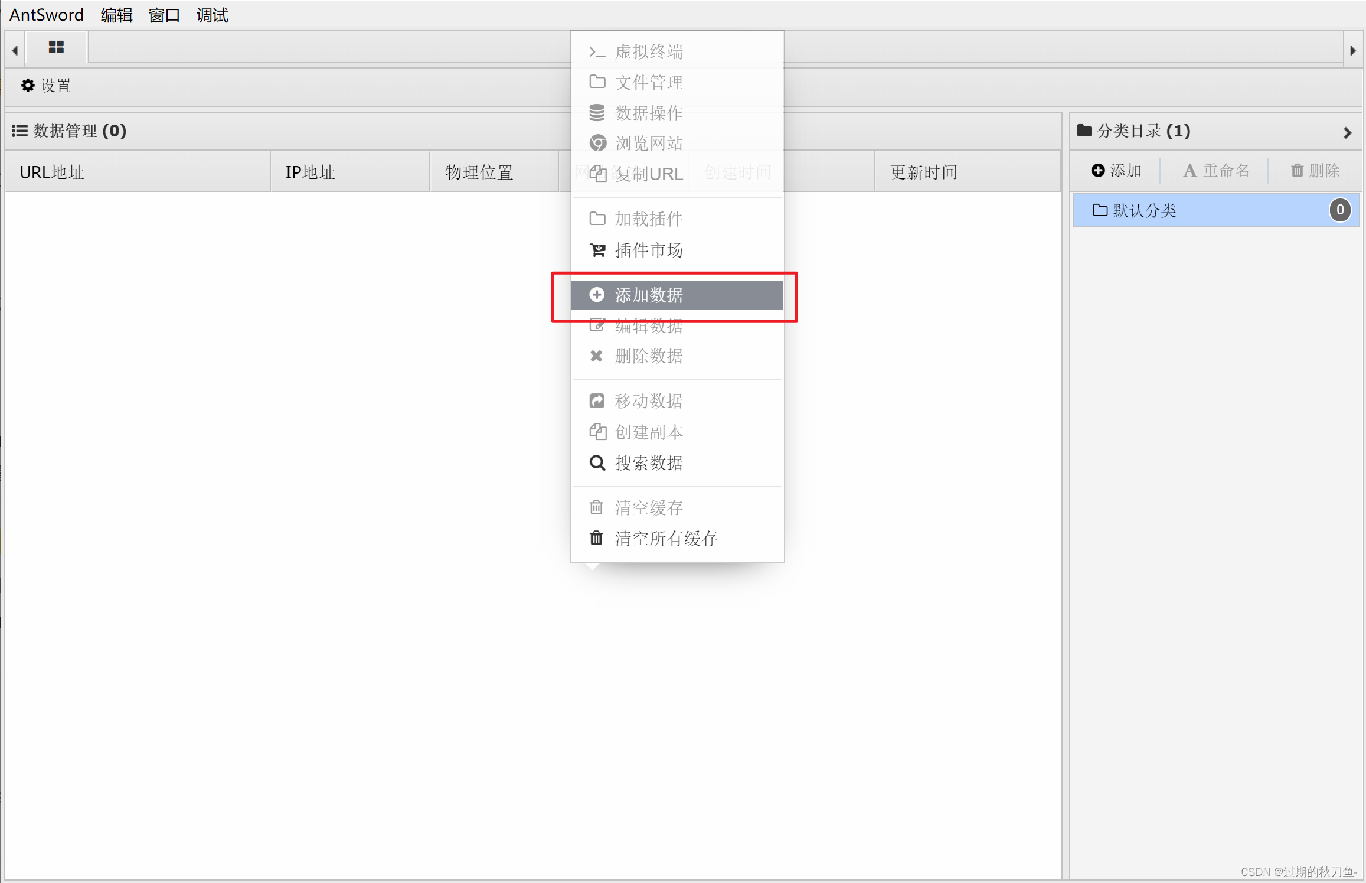The image size is (1366, 883).
Task: Select 清空缓存 in the context menu
Action: [677, 507]
